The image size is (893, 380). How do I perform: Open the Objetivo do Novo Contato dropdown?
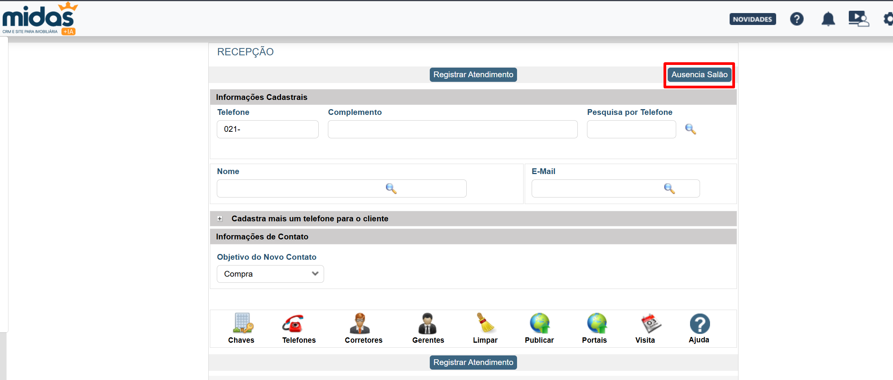click(x=270, y=274)
